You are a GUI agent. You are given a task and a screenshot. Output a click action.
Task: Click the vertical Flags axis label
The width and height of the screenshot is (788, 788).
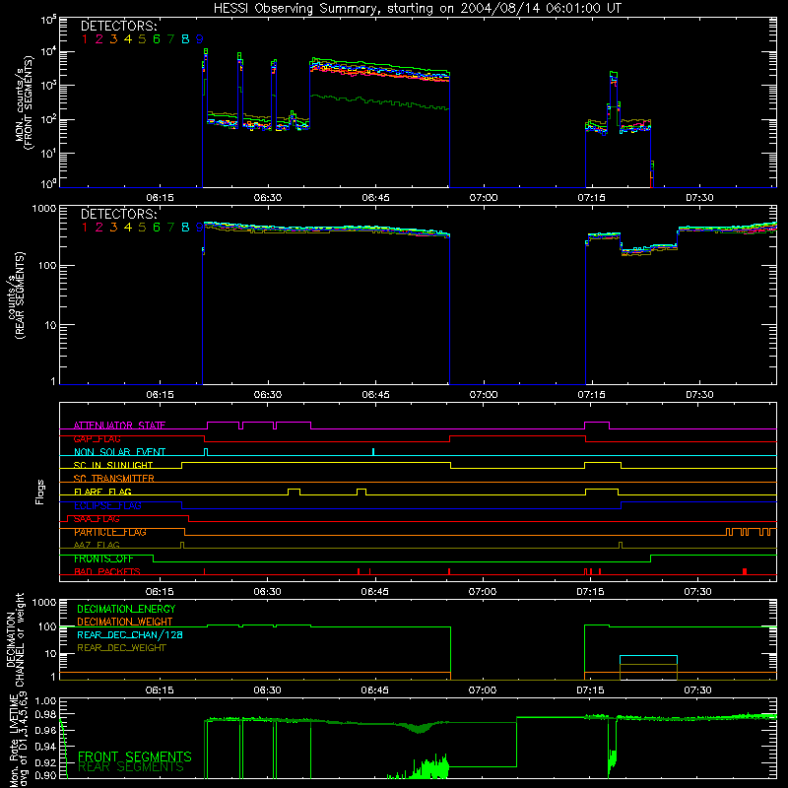coord(40,492)
